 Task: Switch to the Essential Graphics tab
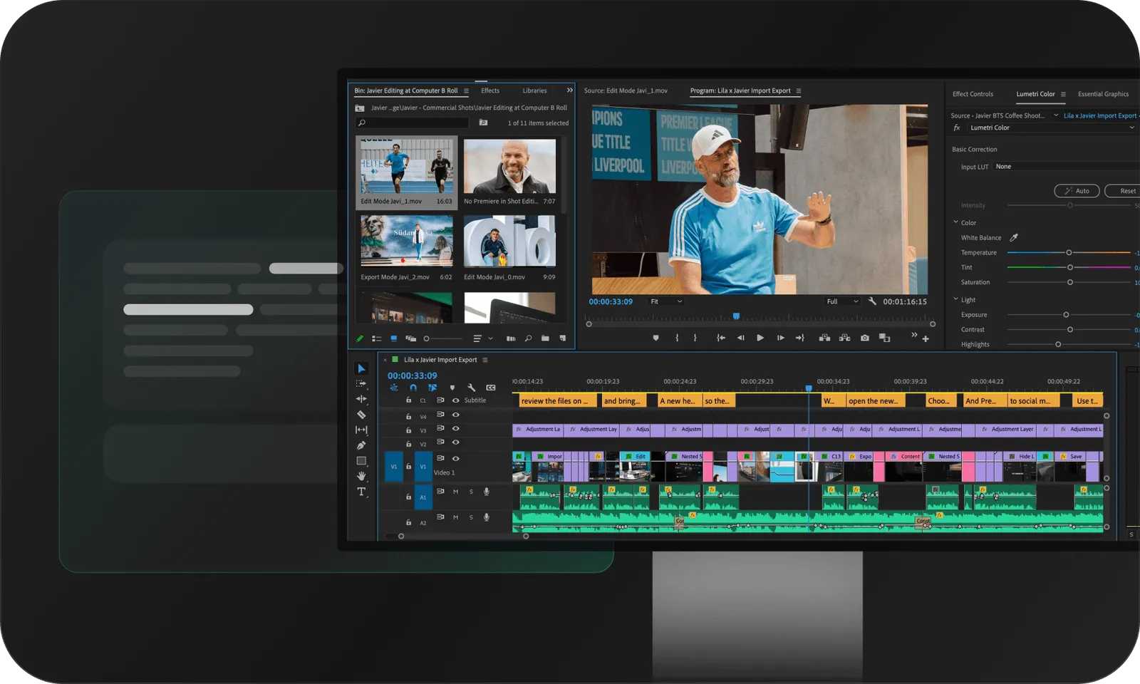pos(1103,94)
